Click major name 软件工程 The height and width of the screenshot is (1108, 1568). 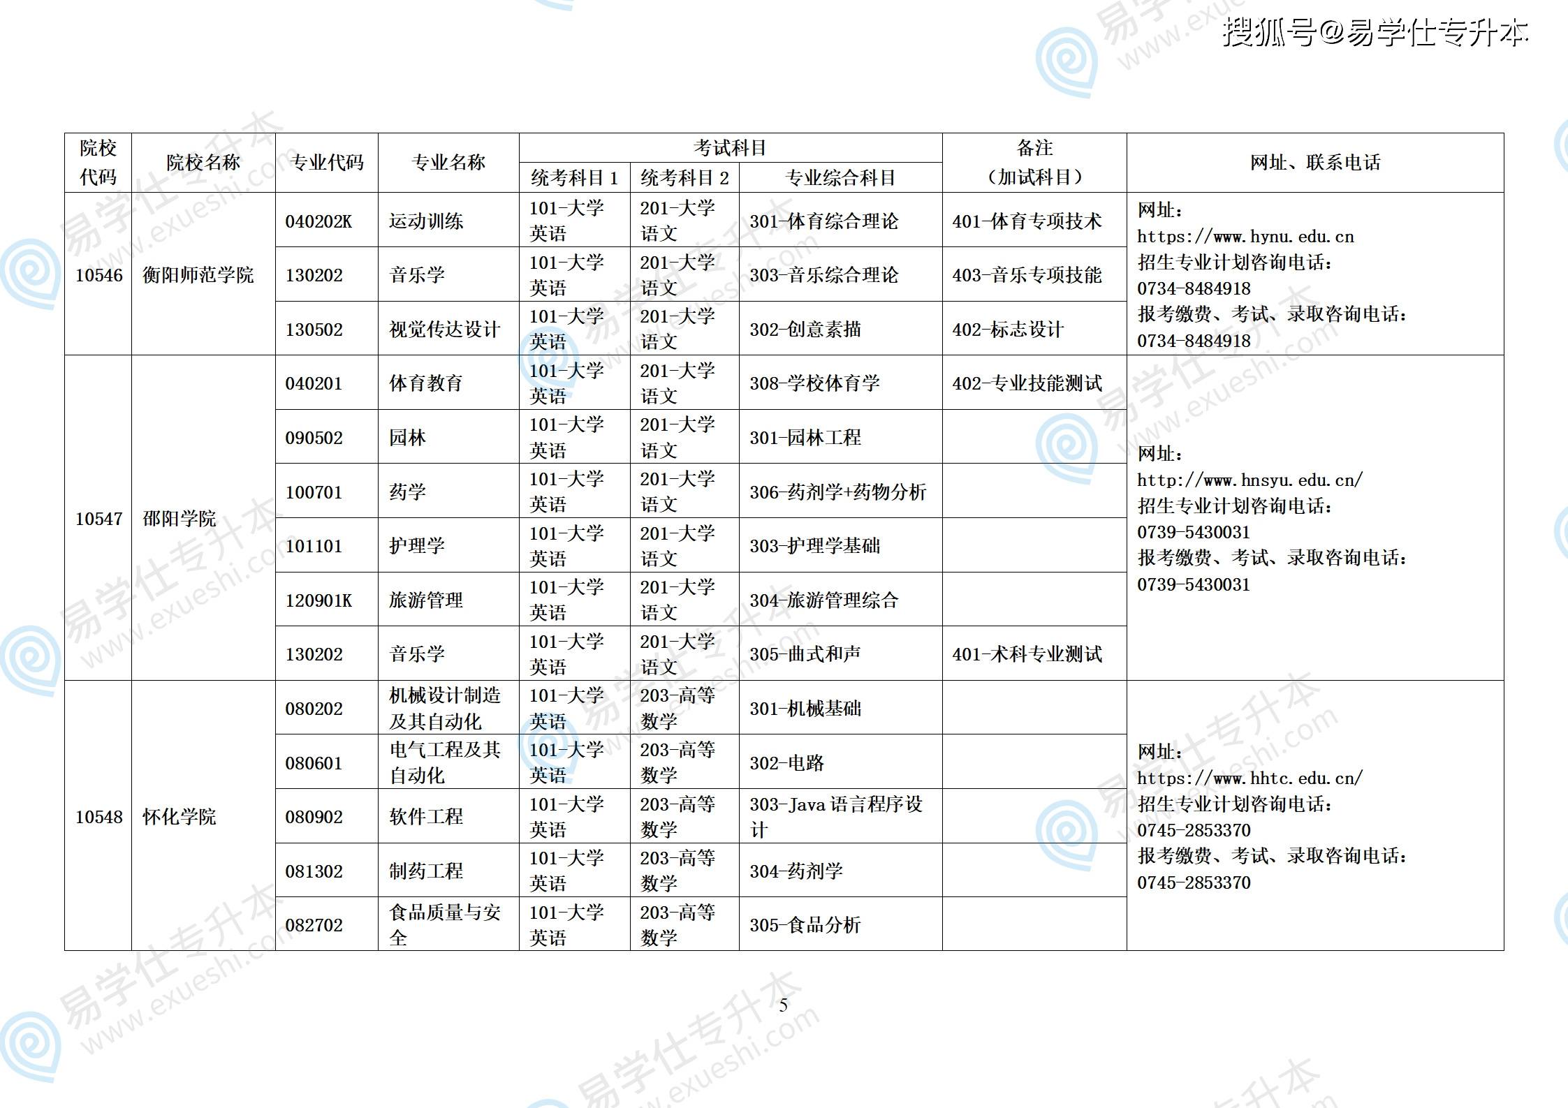click(x=426, y=817)
